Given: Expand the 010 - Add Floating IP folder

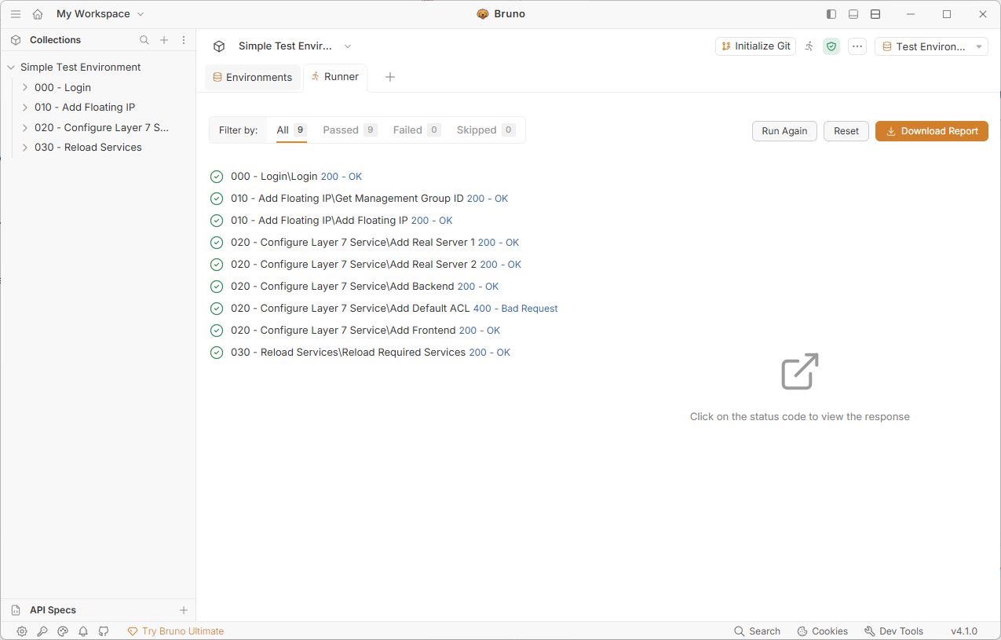Looking at the screenshot, I should coord(25,108).
